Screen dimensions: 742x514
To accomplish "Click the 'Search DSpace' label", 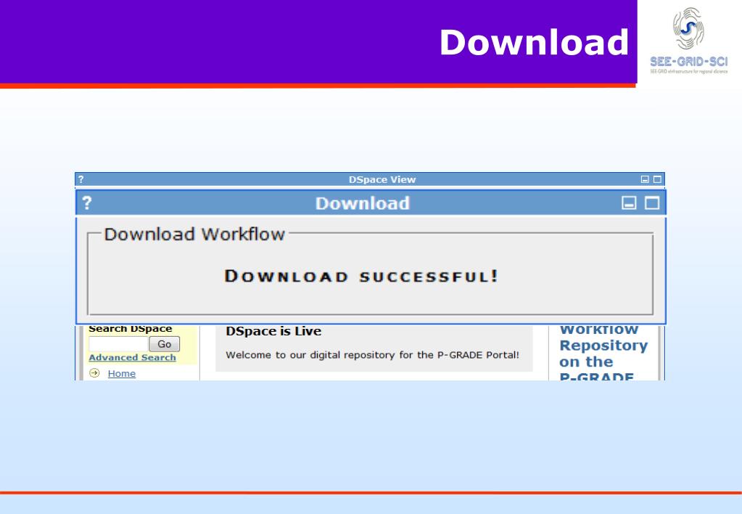I will pyautogui.click(x=130, y=329).
